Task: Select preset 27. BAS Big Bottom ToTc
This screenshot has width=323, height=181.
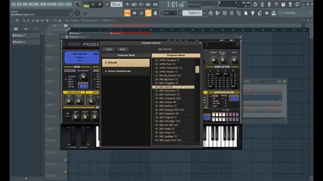Action: 173,75
